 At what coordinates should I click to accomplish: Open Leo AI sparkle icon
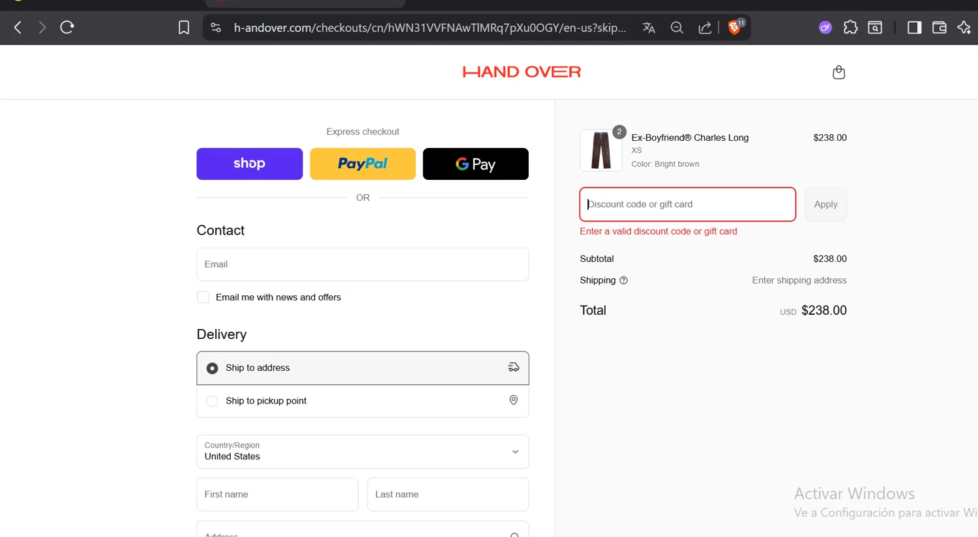click(x=964, y=27)
